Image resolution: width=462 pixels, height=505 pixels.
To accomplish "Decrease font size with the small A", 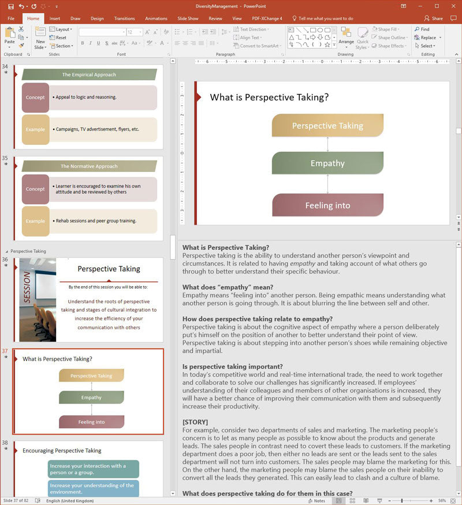I will (155, 32).
